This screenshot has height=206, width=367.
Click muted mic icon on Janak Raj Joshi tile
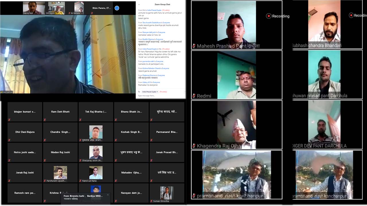click(x=9, y=181)
